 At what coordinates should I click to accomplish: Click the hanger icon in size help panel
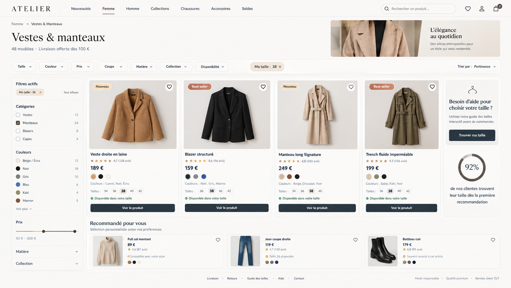472,90
